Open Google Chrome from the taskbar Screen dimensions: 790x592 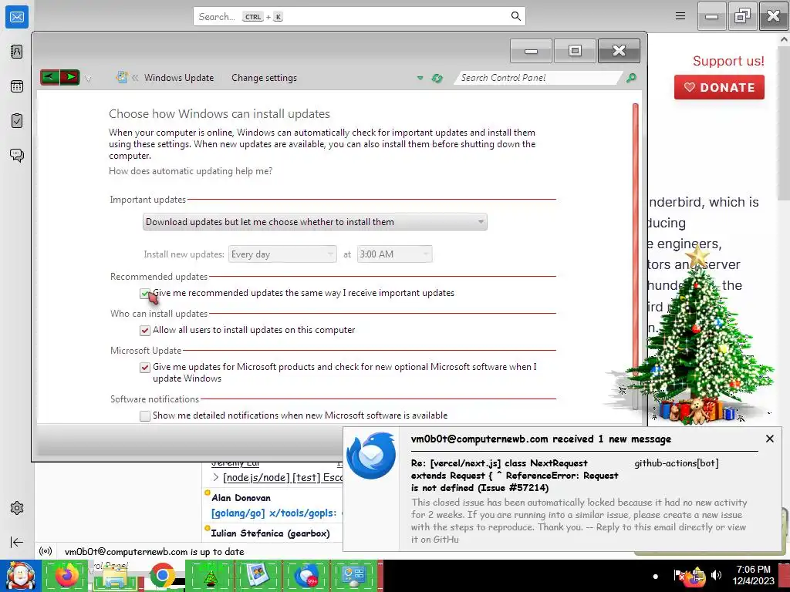[x=162, y=576]
